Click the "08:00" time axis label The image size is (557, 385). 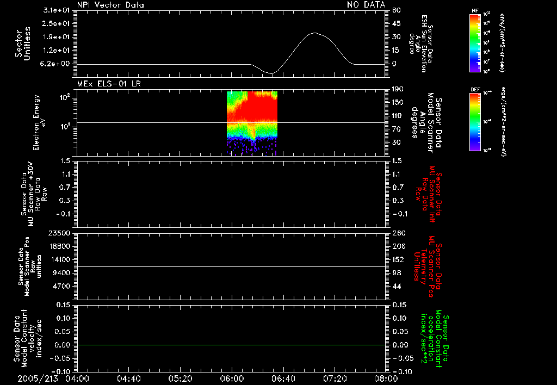click(386, 378)
